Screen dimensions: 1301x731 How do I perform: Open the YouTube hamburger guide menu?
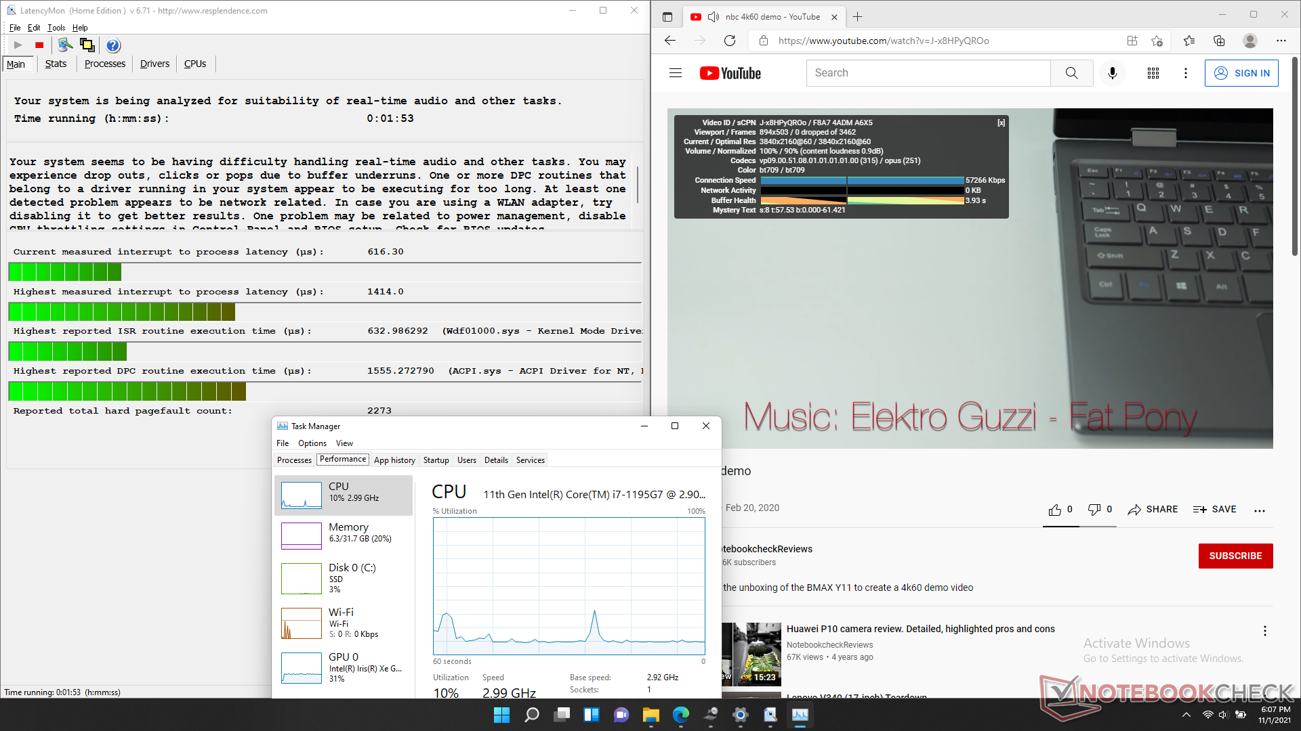tap(676, 73)
